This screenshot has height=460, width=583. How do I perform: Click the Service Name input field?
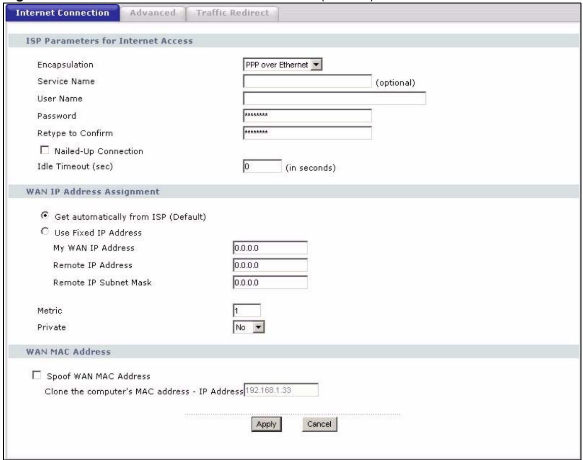pyautogui.click(x=307, y=81)
